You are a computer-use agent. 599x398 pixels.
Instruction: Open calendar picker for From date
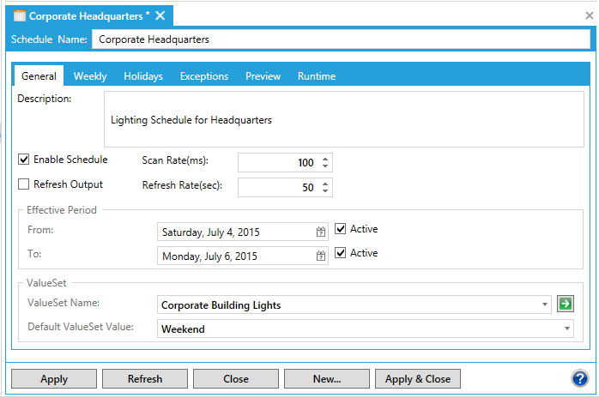click(321, 232)
